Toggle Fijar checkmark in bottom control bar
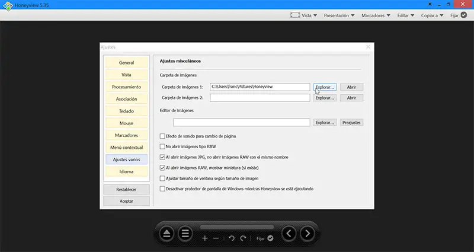The height and width of the screenshot is (252, 474). point(270,238)
